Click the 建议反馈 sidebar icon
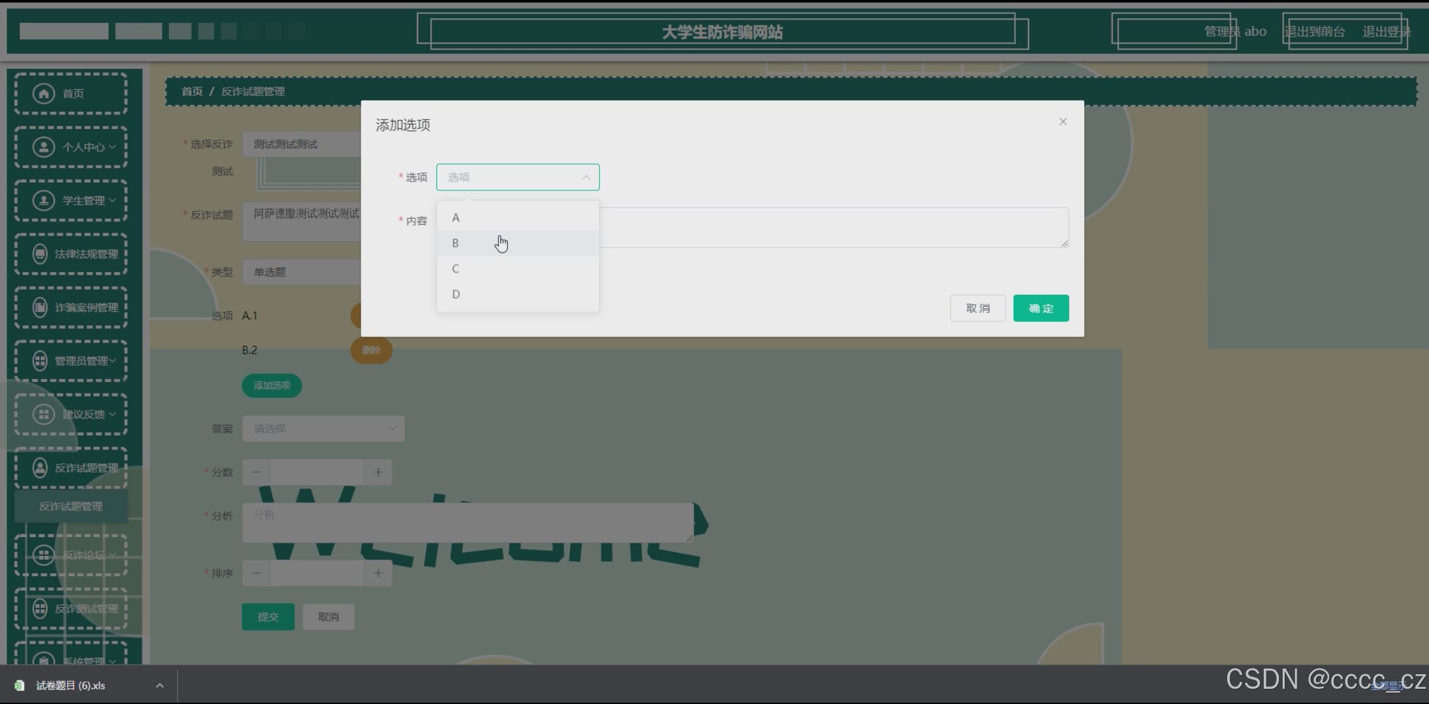This screenshot has height=704, width=1429. coord(44,414)
